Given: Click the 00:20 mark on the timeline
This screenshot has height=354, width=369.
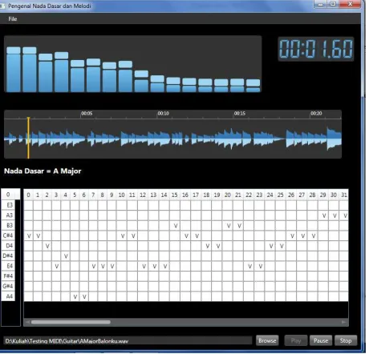Looking at the screenshot, I should 316,114.
